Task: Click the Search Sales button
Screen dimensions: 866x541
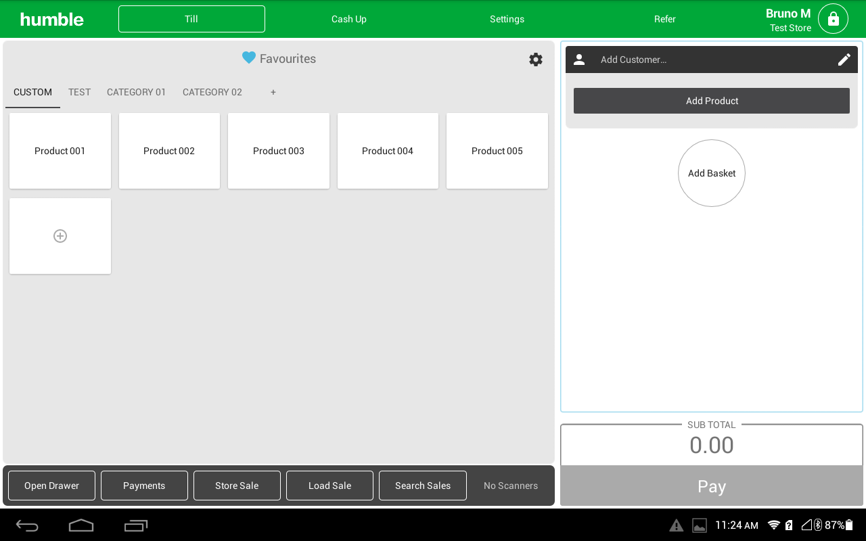Action: click(423, 486)
